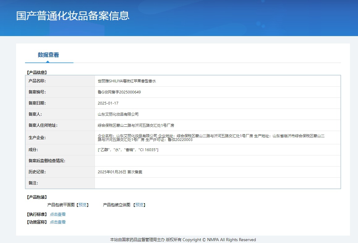Click the 【功效宣称】 label
Screen dimensions: 358x243
click(x=37, y=222)
